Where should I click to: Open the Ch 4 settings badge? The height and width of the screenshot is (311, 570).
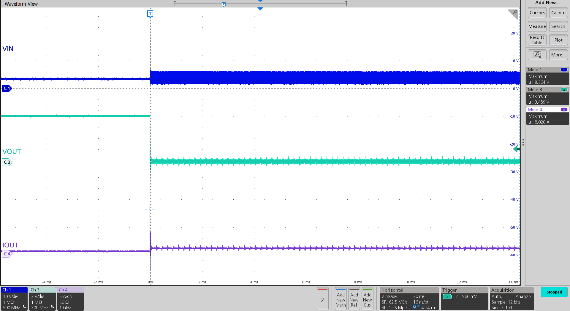[x=71, y=299]
